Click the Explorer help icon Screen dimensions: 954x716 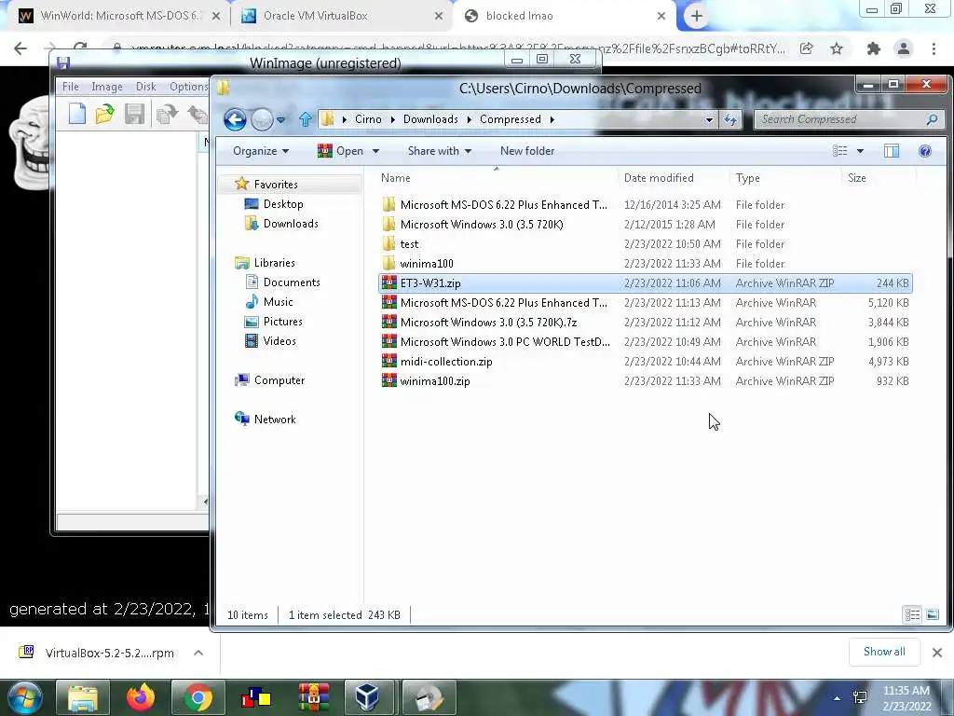(x=925, y=151)
